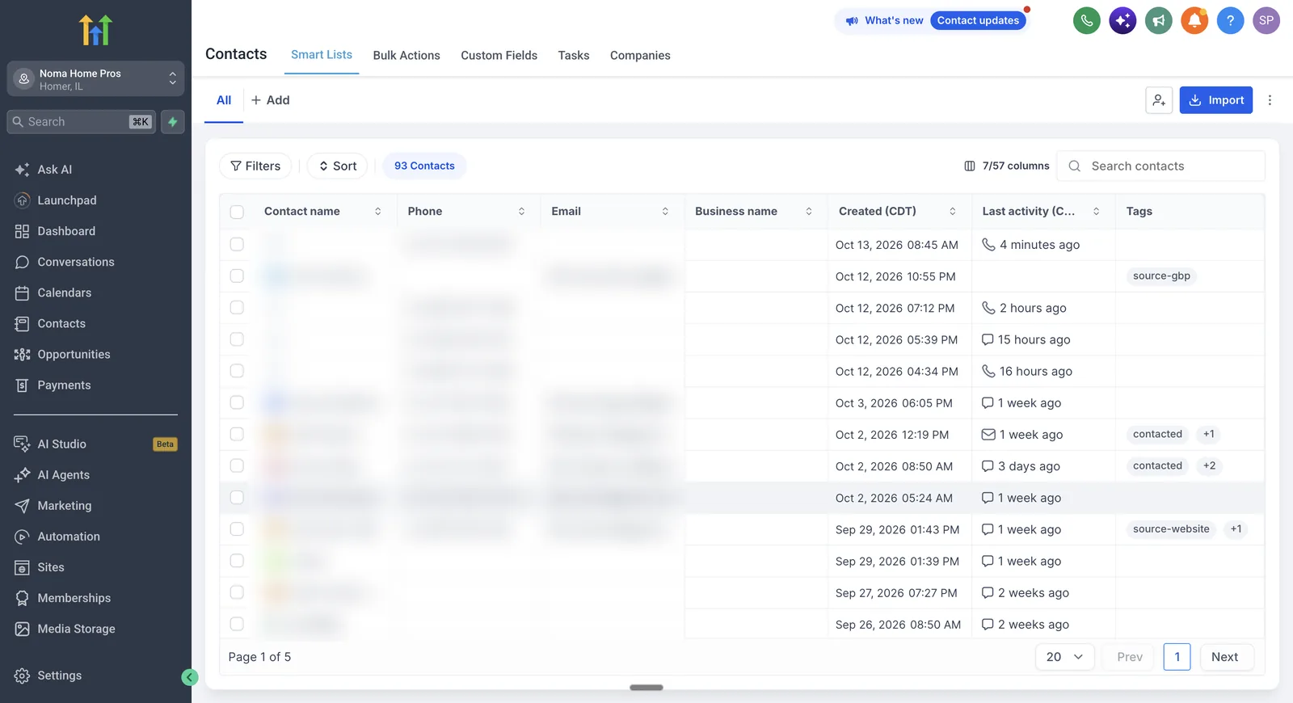Focus the Search contacts field
This screenshot has width=1293, height=703.
1160,166
